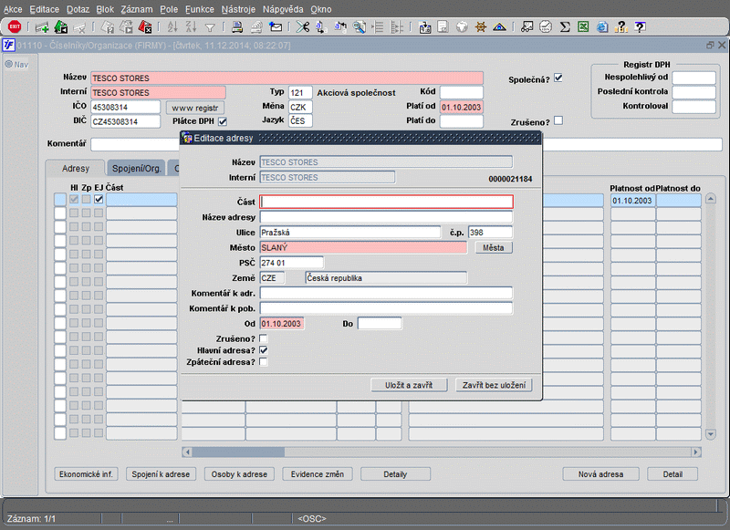Click the ship's wheel toolbar icon
Viewport: 730px width, 530px height.
[x=481, y=27]
